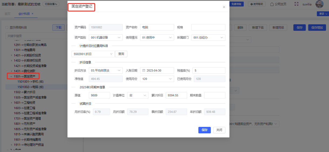Select tree item 1502->累计折旧
Viewport: 329px width, 152px height.
[25, 92]
